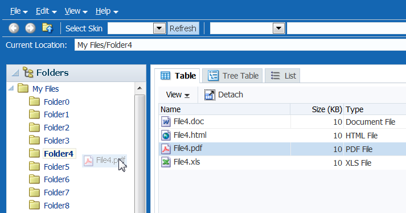Select the Table tab

[177, 76]
